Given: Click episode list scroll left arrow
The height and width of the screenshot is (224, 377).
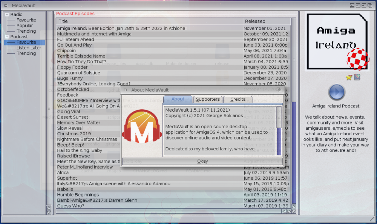Looking at the screenshot, I should (x=284, y=211).
